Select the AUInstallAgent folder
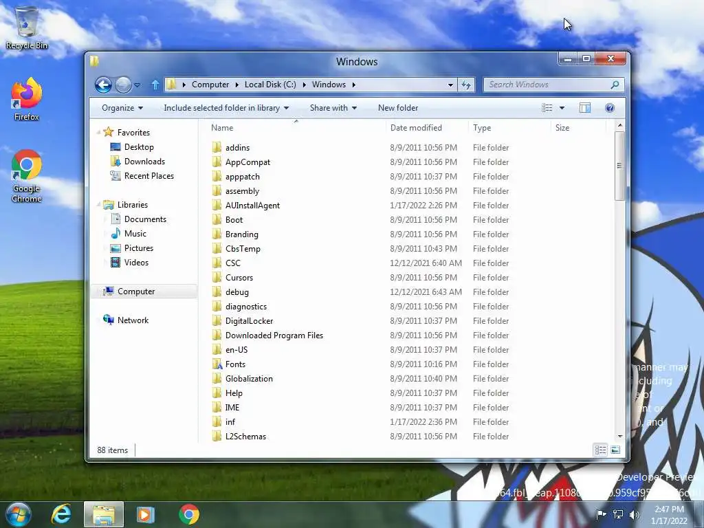This screenshot has width=704, height=528. coord(252,205)
